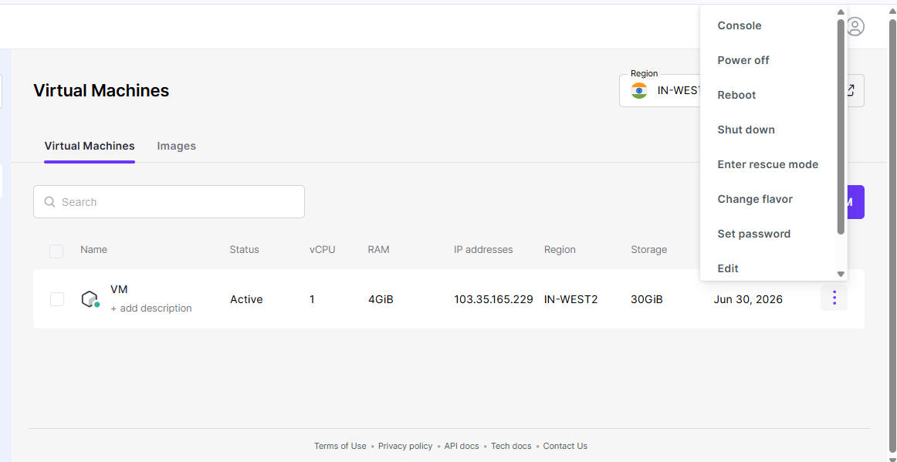Choose Enter rescue mode menu entry
The image size is (897, 462).
(x=768, y=165)
